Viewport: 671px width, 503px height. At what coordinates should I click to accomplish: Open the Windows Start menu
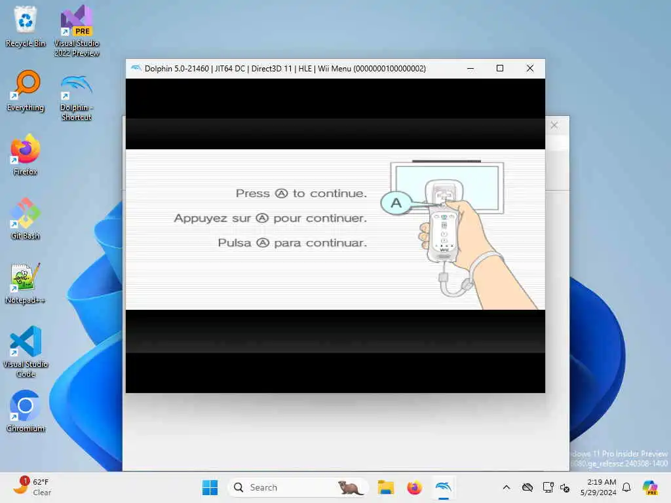coord(210,487)
